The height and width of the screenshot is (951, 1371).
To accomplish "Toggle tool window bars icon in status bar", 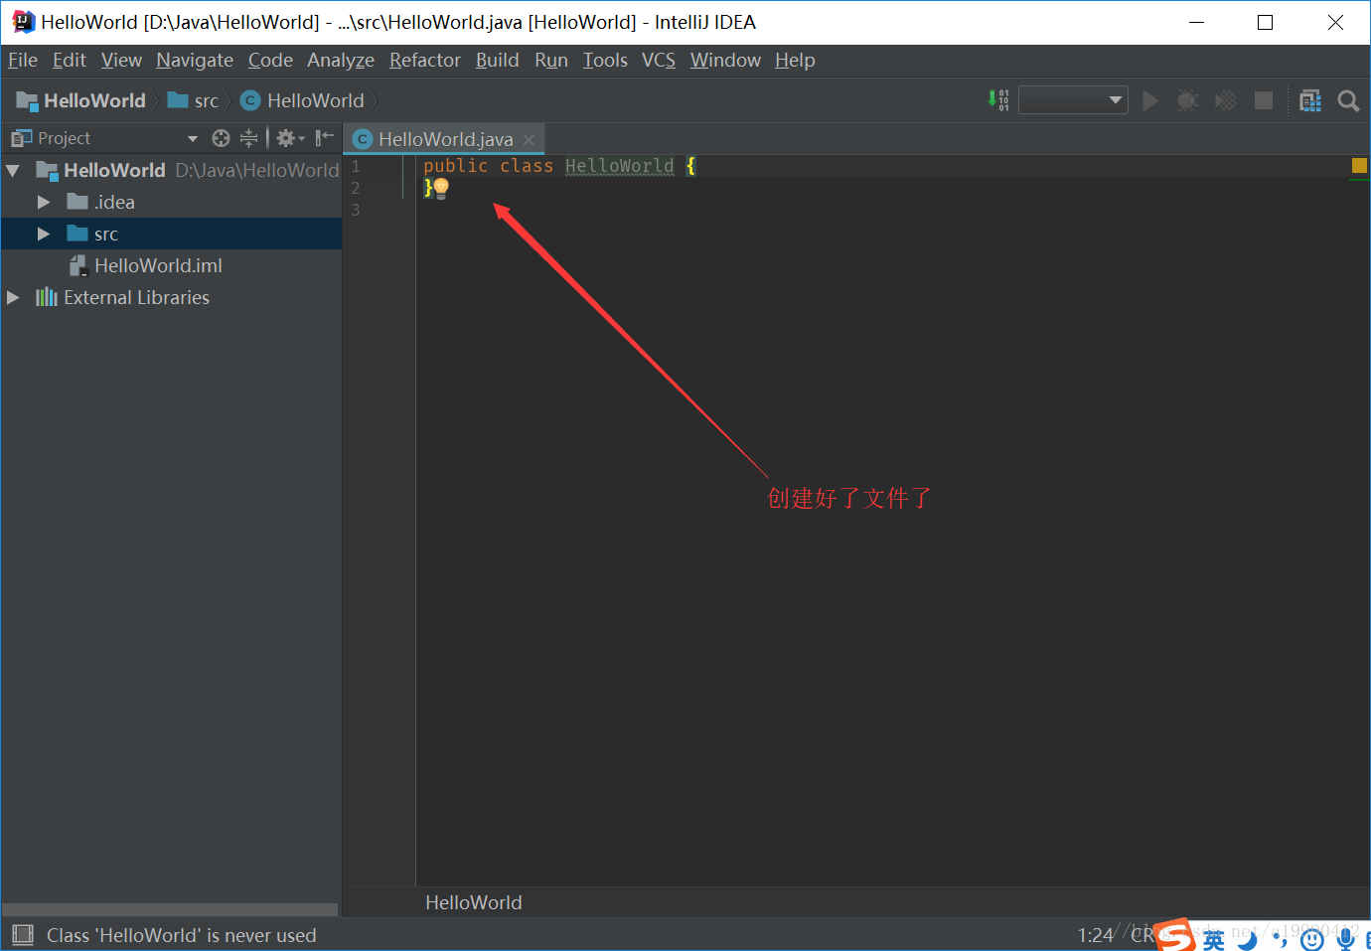I will point(23,935).
